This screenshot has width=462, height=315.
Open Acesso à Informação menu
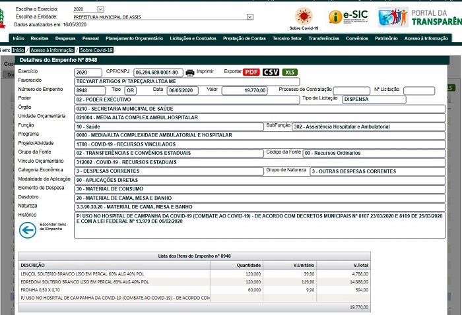426,38
